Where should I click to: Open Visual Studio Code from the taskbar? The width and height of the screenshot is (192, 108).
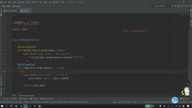tap(21, 106)
